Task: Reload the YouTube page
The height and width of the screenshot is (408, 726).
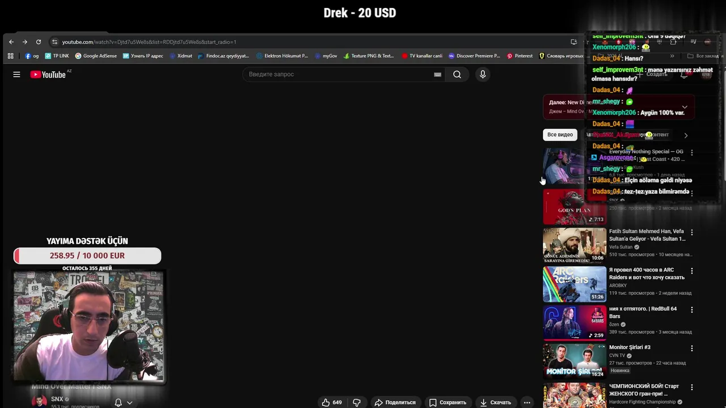Action: 39,42
